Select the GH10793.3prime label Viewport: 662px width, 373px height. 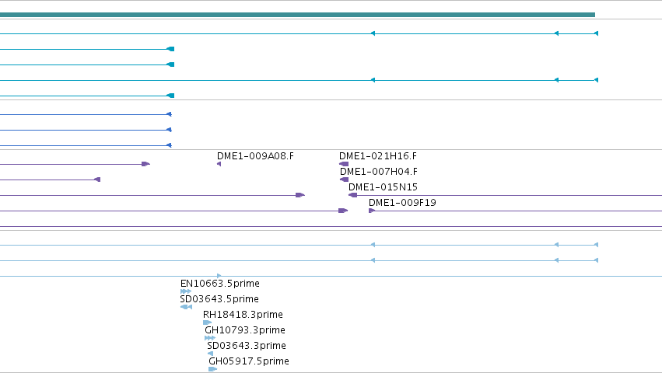(x=245, y=330)
